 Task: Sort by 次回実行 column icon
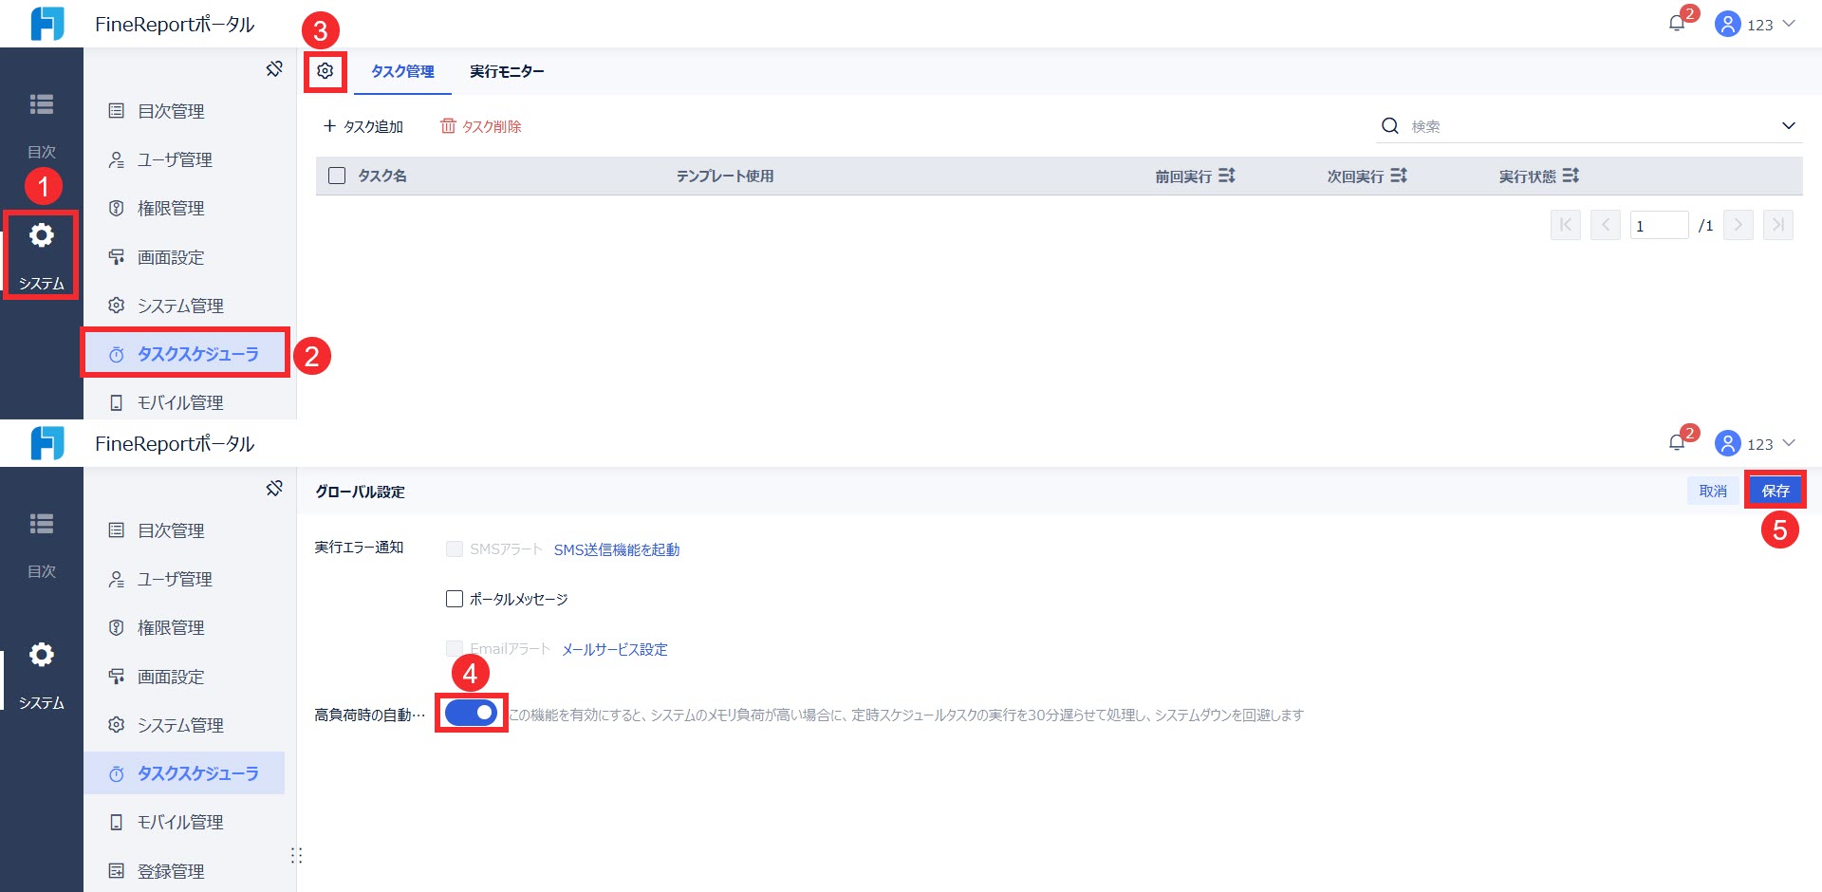coord(1399,176)
